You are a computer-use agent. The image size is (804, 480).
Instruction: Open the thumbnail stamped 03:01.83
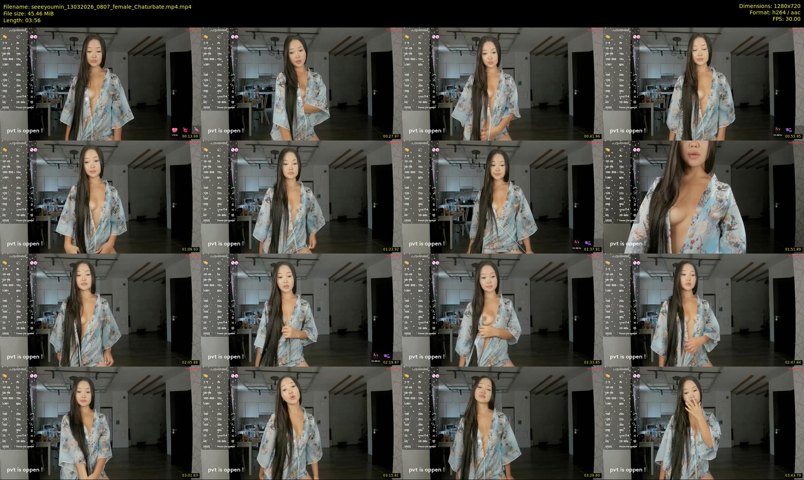(100, 423)
